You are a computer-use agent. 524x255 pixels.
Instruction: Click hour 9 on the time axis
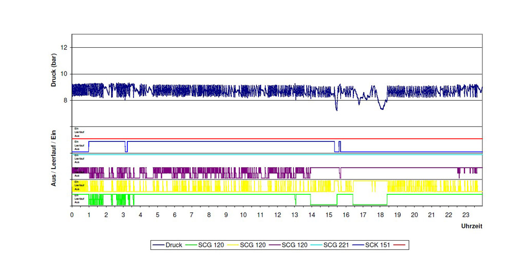[226, 214]
